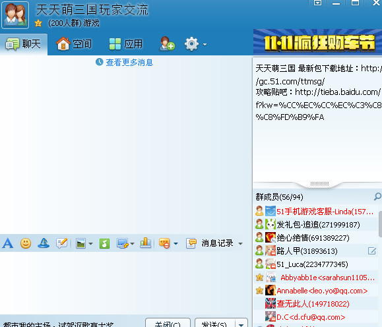
Task: Select member D.C<d.cfu@qq.com>
Action: 316,316
